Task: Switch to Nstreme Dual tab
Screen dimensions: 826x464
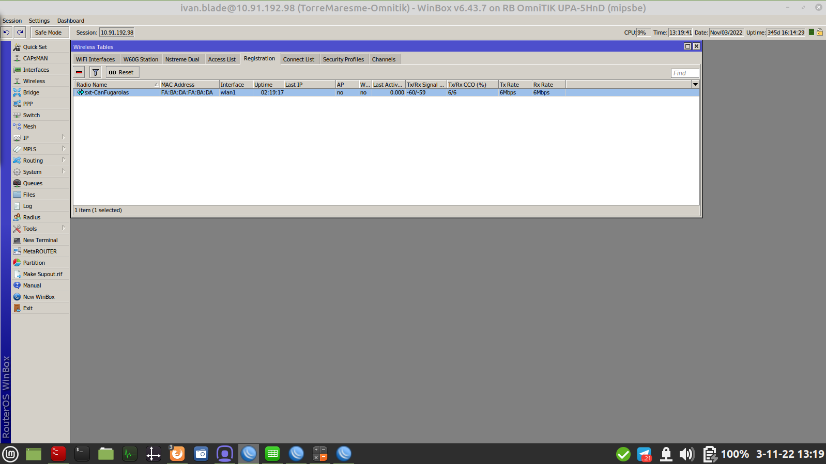Action: tap(182, 59)
